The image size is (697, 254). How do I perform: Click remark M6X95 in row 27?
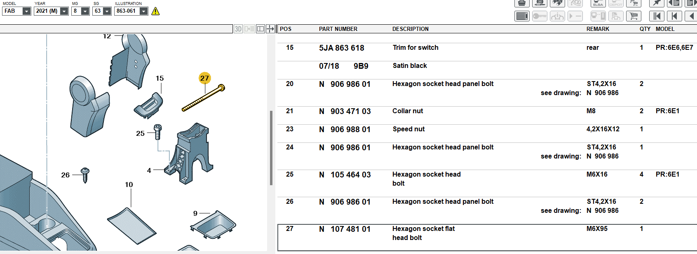click(x=597, y=229)
